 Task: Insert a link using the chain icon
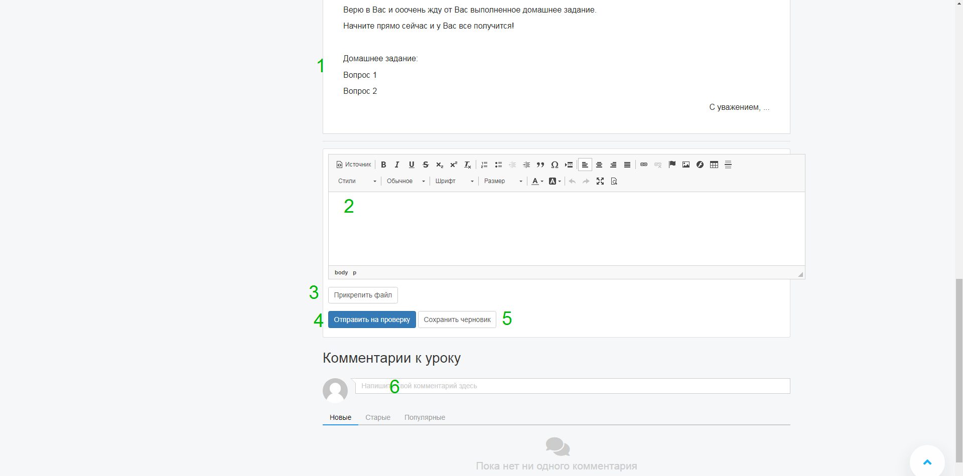click(x=644, y=165)
